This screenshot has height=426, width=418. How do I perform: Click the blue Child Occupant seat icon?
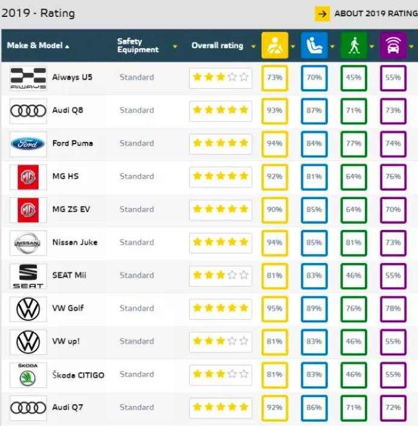314,45
